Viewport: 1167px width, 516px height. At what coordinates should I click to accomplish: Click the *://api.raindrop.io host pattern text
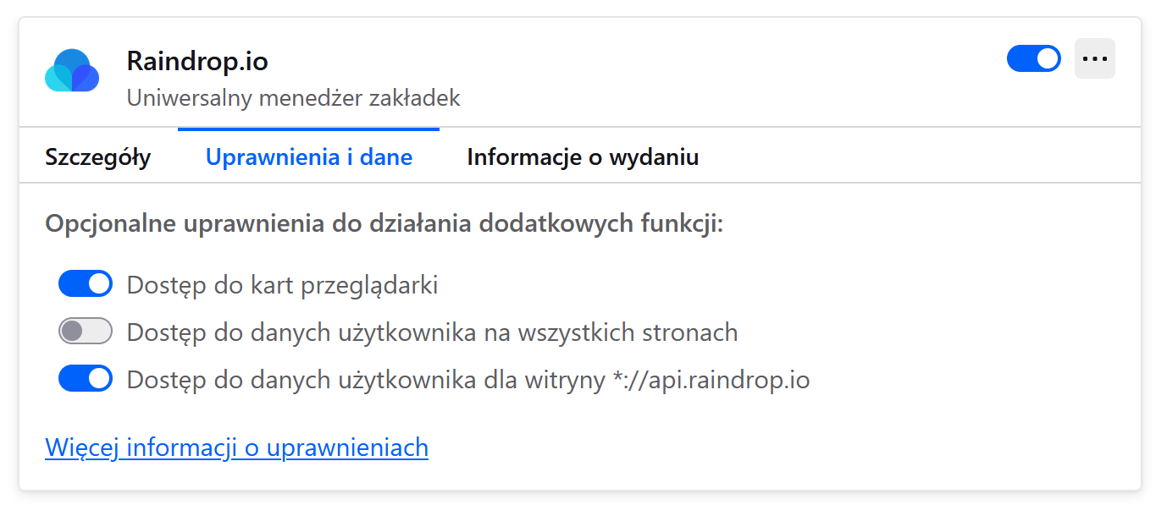pyautogui.click(x=711, y=380)
